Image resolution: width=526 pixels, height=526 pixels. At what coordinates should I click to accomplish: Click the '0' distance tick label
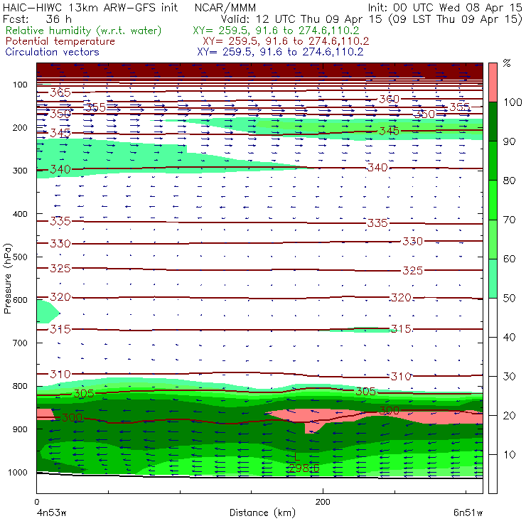pyautogui.click(x=36, y=502)
